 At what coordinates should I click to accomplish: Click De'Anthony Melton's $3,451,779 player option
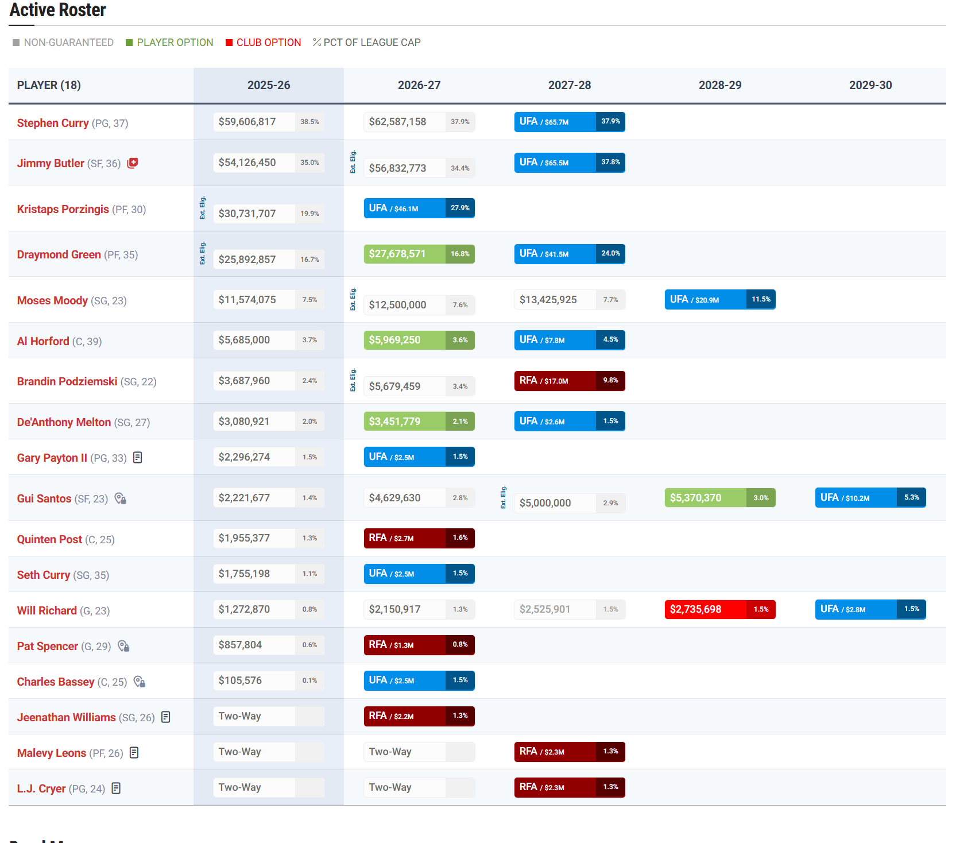[419, 421]
